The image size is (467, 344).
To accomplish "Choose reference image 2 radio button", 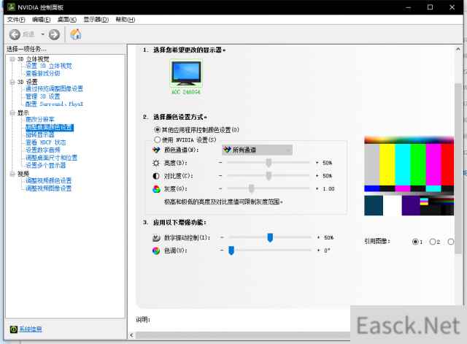I will pos(433,242).
